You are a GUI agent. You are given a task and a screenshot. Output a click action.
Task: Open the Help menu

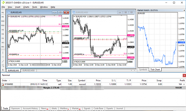(53, 7)
